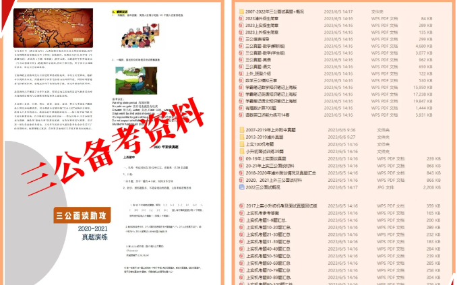Screen dimensions: 457x285
Task: Click the PDF icon beside 09-19年上实面谈真题
Action: 241,159
